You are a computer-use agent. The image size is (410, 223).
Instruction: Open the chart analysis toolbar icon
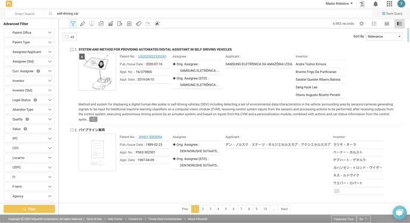[x=111, y=24]
